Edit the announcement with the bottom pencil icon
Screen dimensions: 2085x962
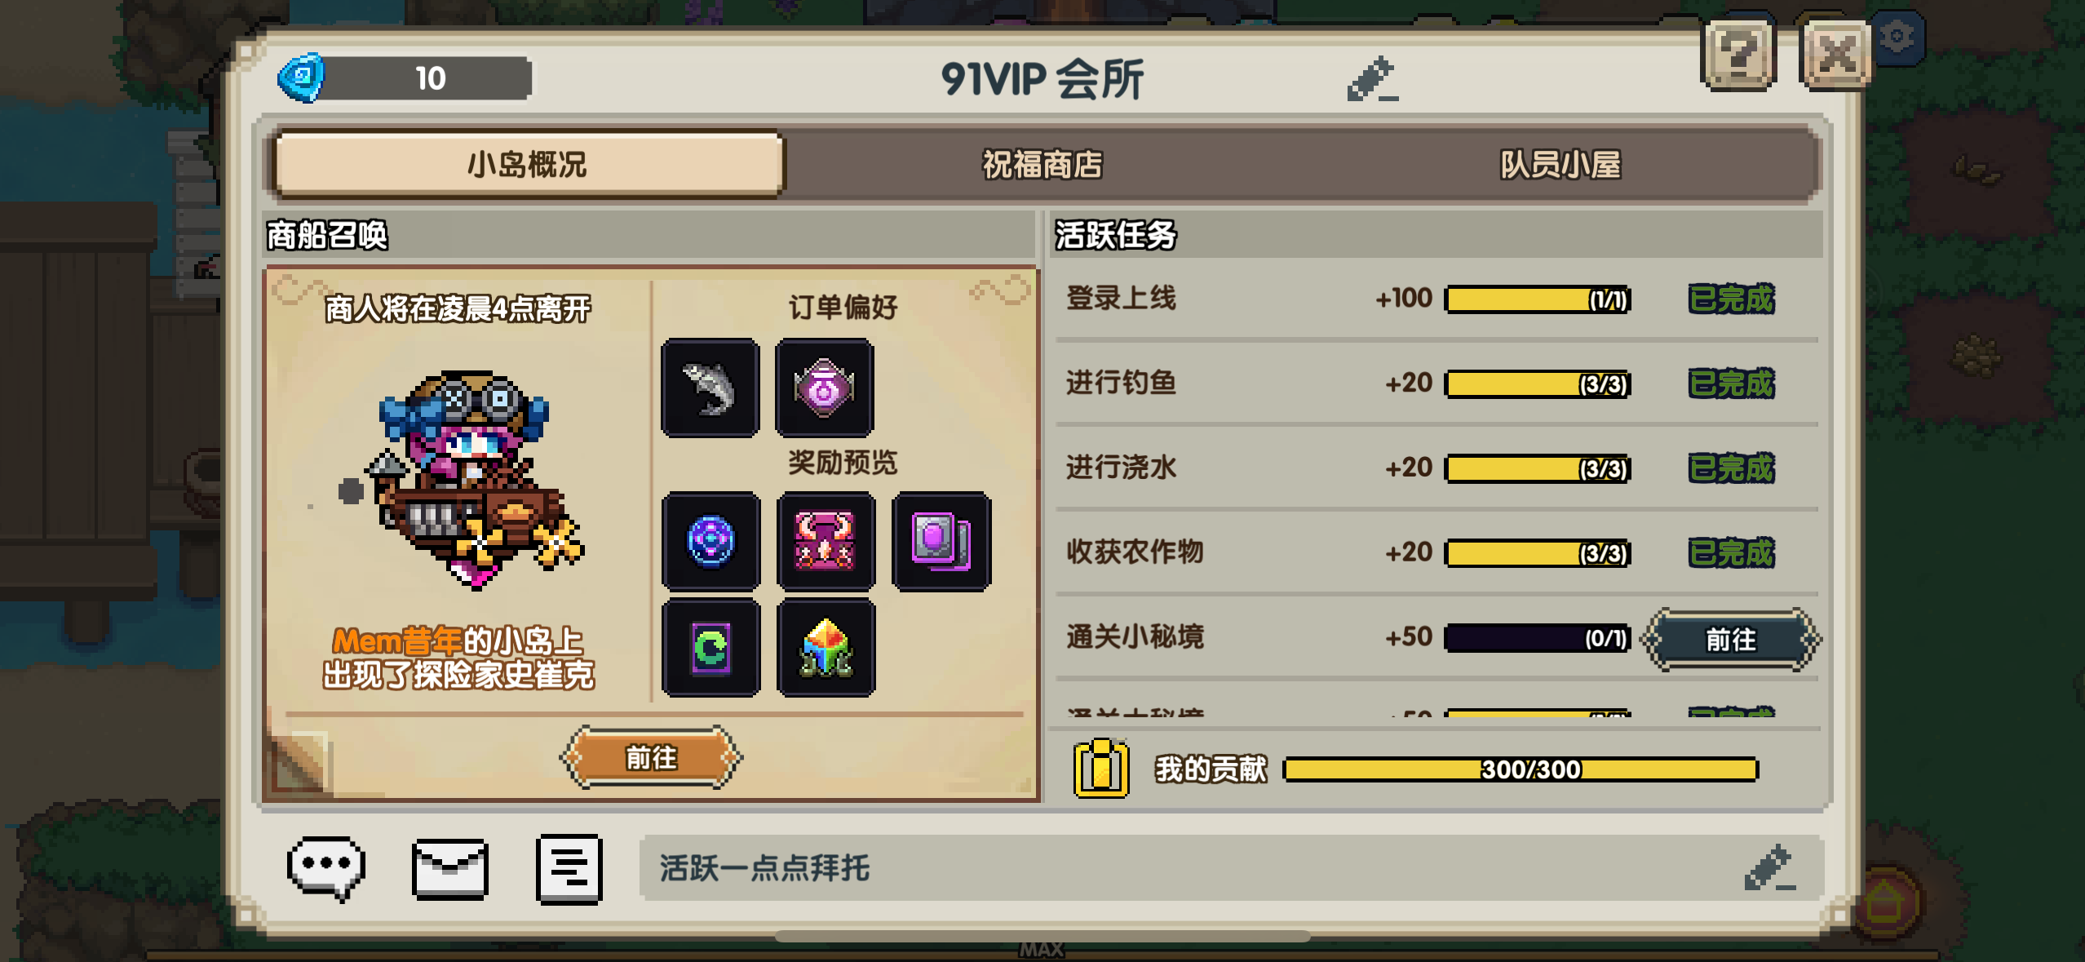(x=1768, y=867)
